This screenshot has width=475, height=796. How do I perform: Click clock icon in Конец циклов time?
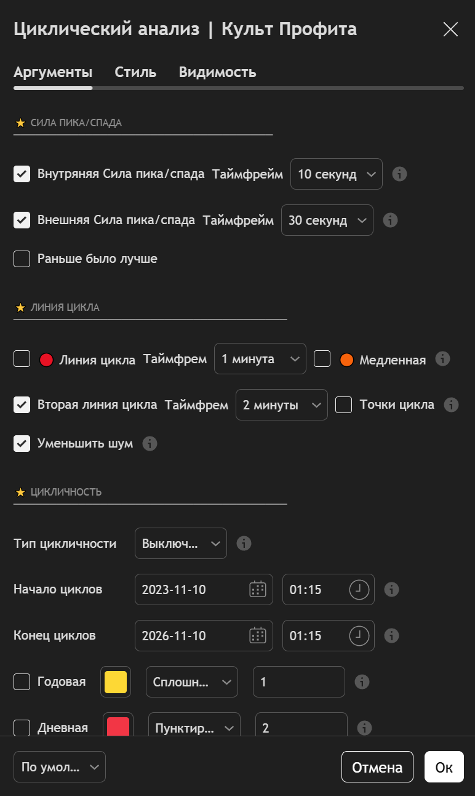pyautogui.click(x=359, y=635)
